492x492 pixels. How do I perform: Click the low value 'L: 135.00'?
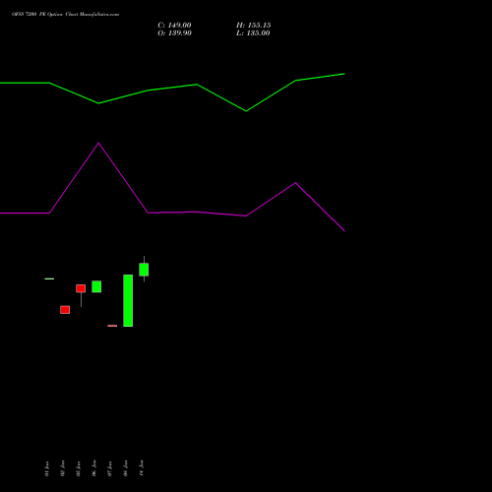253,33
